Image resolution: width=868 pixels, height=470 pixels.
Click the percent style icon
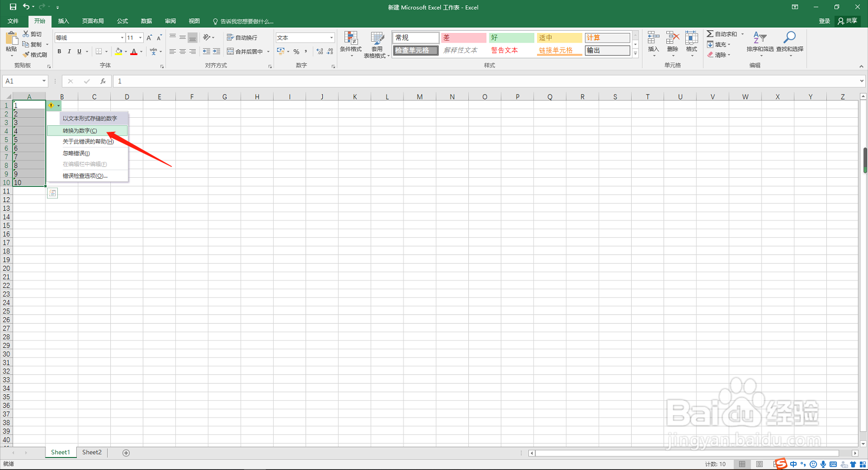pos(296,51)
